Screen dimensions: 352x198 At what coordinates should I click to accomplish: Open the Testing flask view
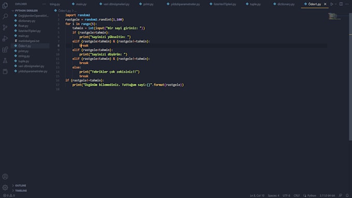pyautogui.click(x=5, y=60)
